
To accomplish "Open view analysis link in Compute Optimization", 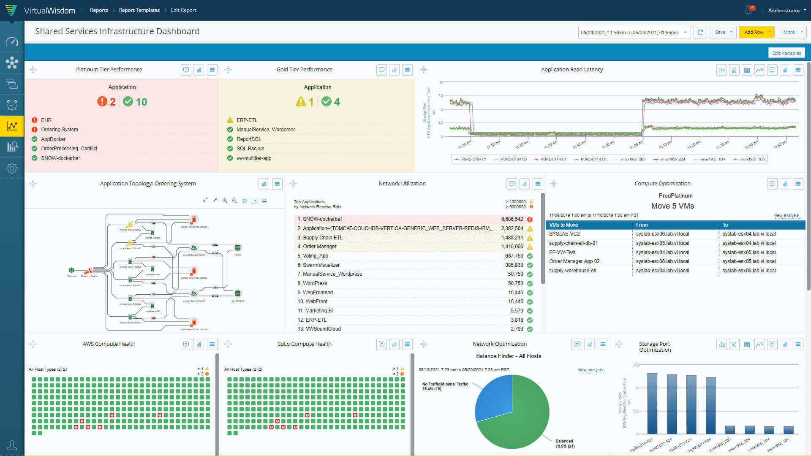I will [x=786, y=215].
